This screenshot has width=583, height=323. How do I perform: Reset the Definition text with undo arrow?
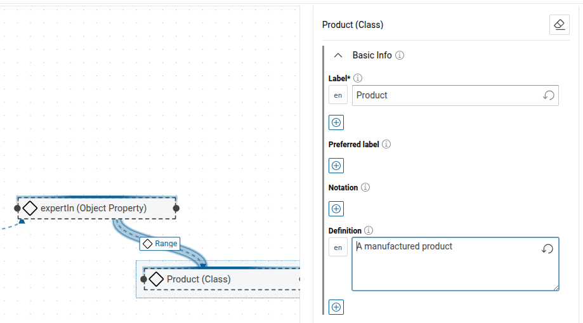click(547, 249)
